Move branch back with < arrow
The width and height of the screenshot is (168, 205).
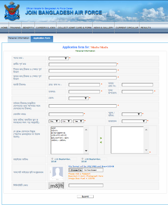pos(101,142)
